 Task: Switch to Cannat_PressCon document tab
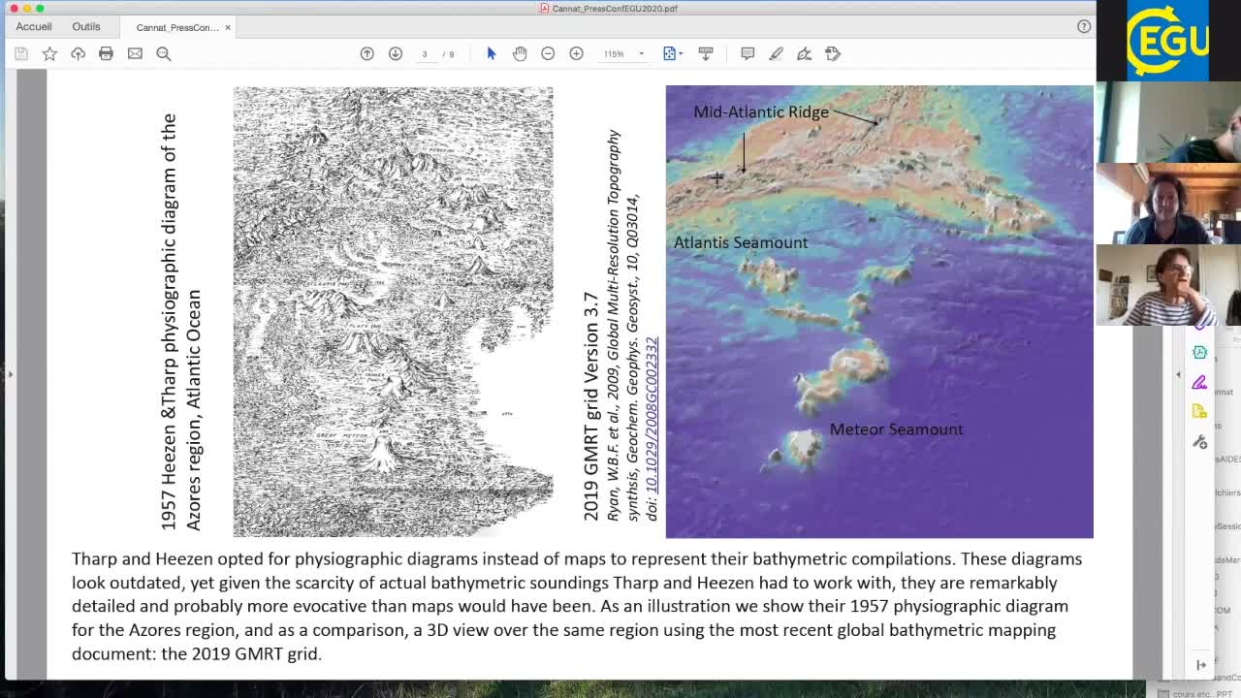point(177,27)
